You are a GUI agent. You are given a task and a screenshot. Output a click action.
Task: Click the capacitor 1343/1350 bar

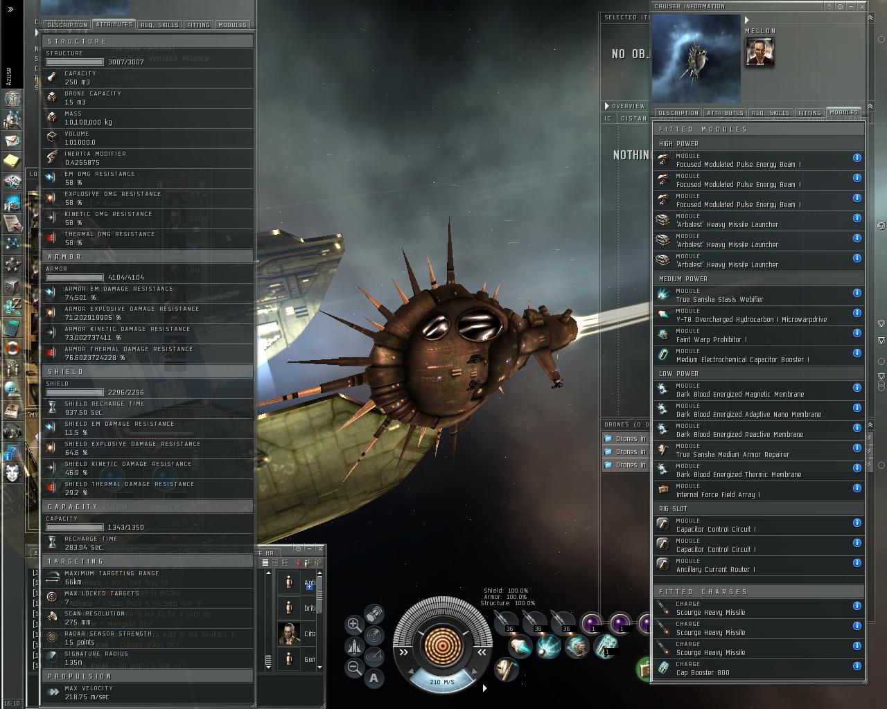75,528
